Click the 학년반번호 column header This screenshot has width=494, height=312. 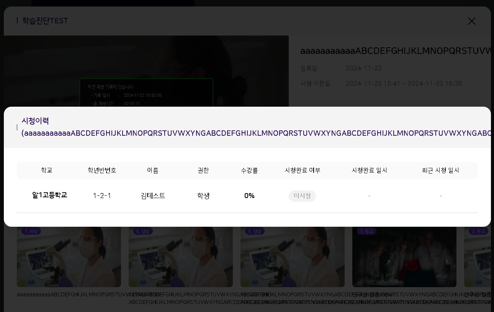click(x=102, y=171)
